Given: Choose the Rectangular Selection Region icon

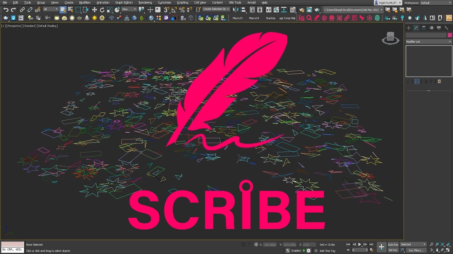Looking at the screenshot, I should (78, 10).
